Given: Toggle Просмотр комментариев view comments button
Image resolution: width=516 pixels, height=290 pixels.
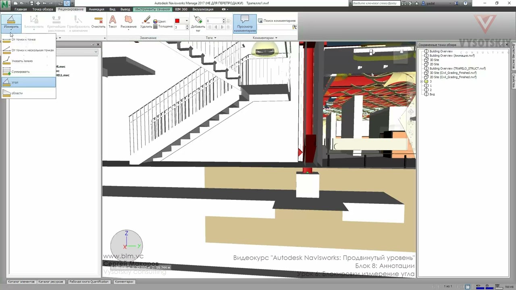Looking at the screenshot, I should (x=245, y=24).
